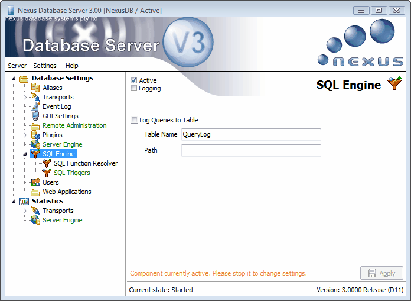Open Remote Administration tree item
The width and height of the screenshot is (411, 301).
coord(75,125)
